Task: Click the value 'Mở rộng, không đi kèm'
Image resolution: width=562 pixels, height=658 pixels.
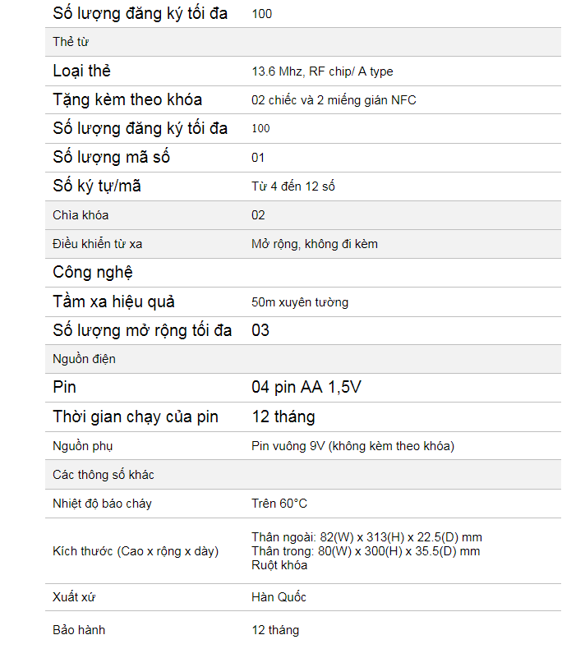Action: click(x=315, y=244)
